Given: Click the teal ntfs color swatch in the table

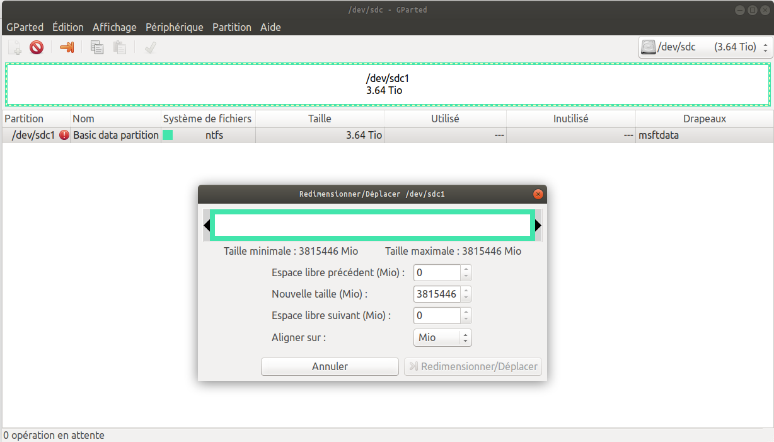Looking at the screenshot, I should tap(168, 135).
